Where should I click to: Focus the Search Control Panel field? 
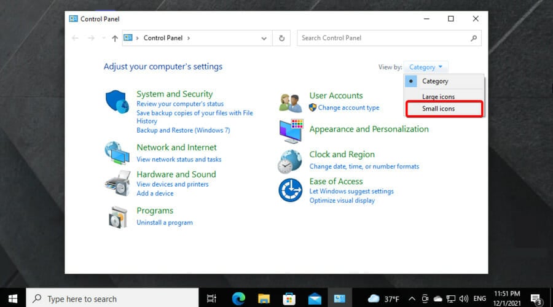(389, 38)
